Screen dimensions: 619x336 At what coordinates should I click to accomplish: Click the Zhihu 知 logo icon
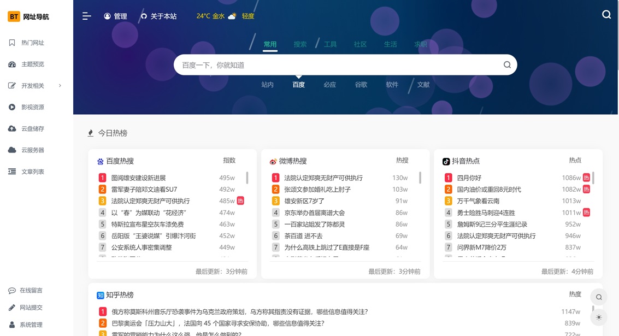pos(101,295)
